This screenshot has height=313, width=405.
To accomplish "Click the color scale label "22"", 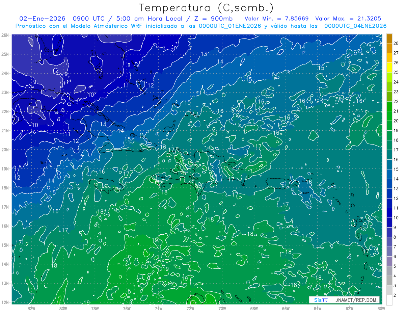I will tap(396, 101).
